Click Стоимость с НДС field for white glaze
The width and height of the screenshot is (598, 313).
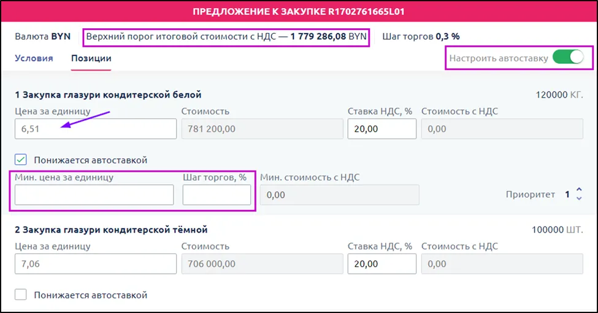502,129
